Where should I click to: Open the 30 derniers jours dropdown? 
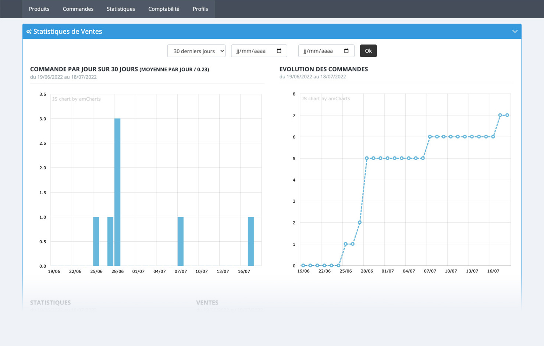196,51
